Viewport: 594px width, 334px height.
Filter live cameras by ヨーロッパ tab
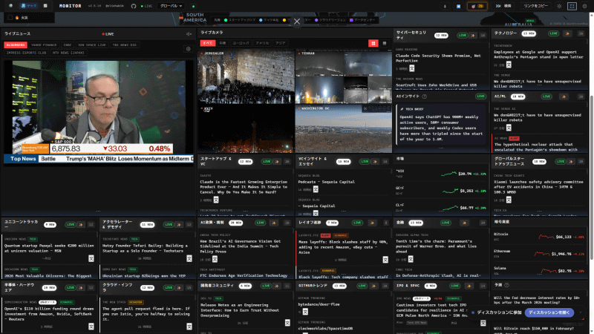[241, 43]
